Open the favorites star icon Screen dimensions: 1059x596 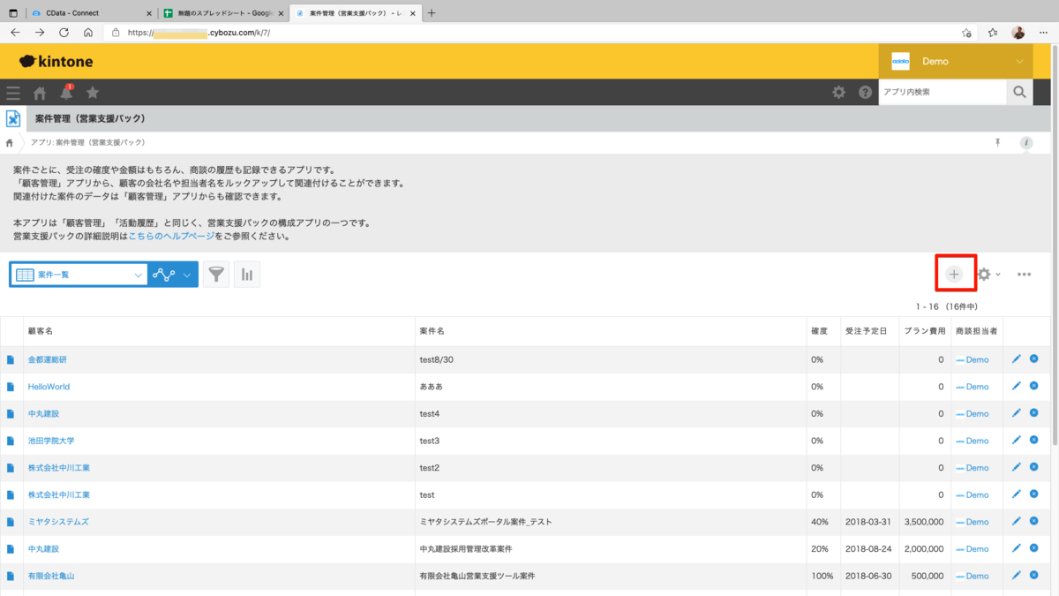[x=93, y=93]
